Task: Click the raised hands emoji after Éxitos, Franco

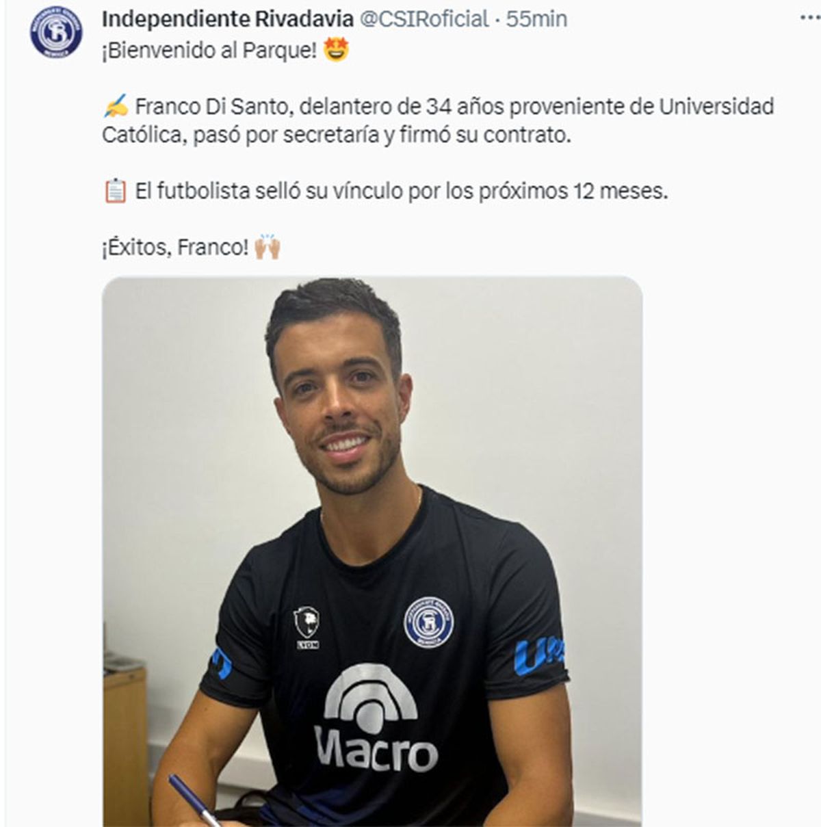Action: point(267,247)
